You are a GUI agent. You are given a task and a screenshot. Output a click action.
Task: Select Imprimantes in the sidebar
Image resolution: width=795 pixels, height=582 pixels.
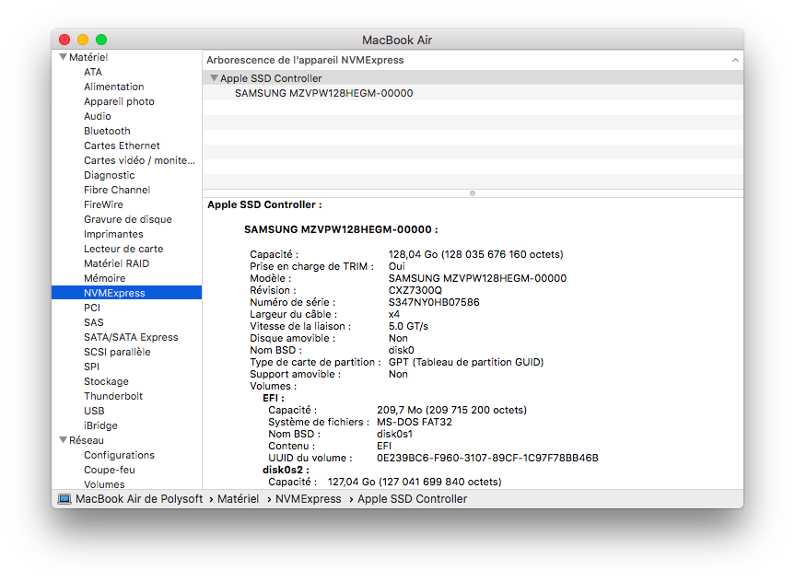pyautogui.click(x=113, y=234)
